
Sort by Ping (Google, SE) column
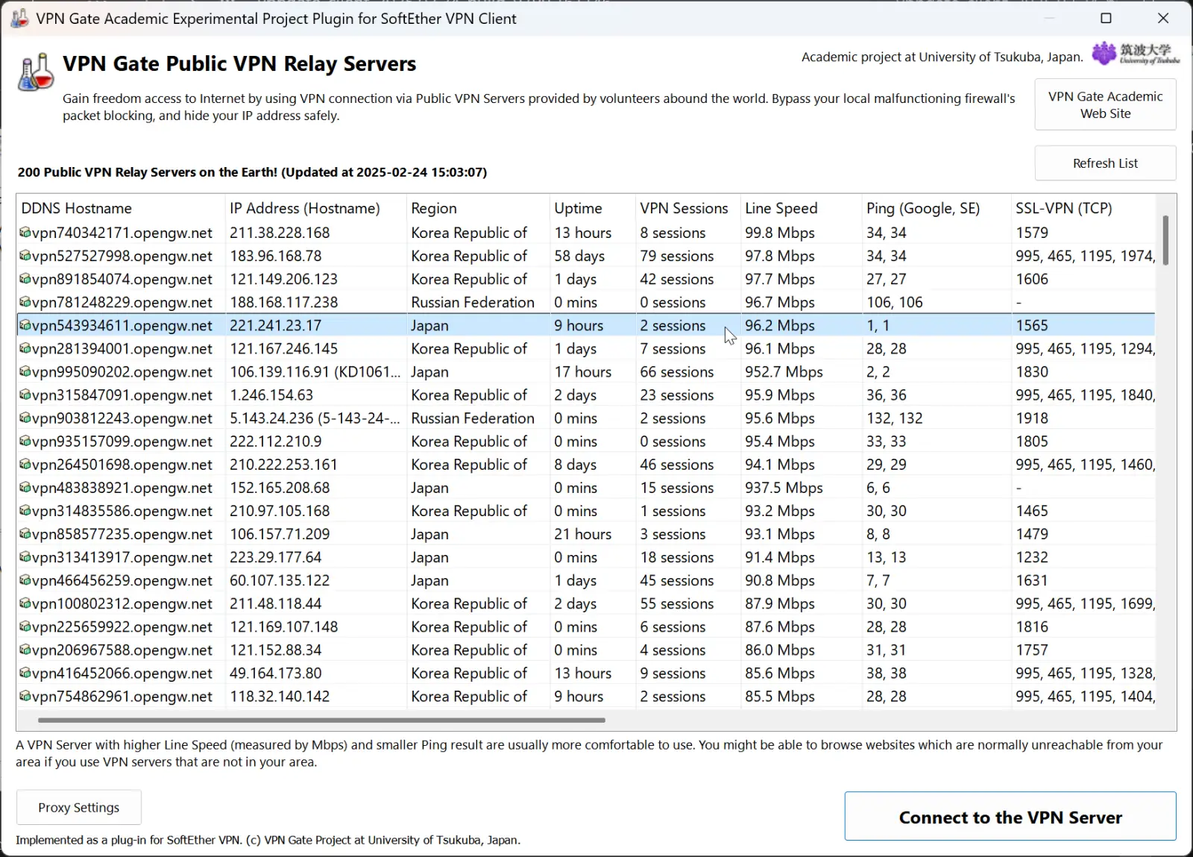pos(937,208)
